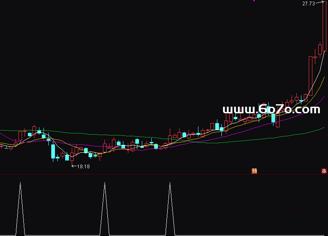328x236 pixels.
Task: Click the 18.18 low price label
Action: 84,166
